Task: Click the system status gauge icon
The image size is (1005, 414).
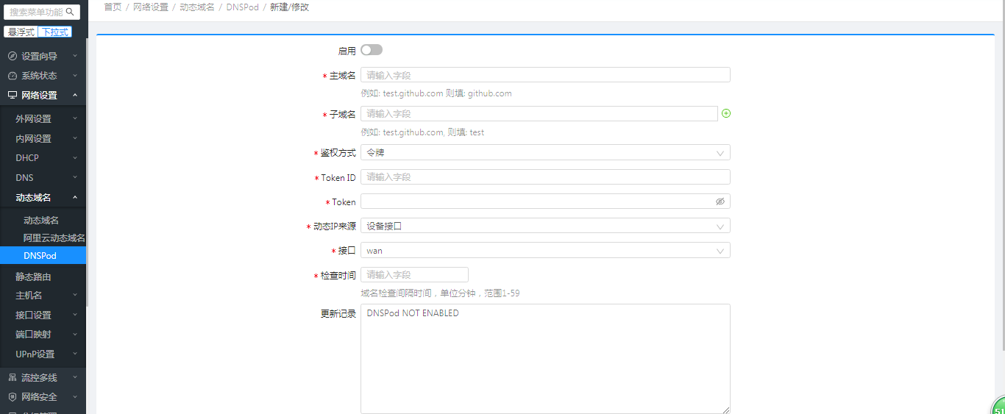Action: [x=12, y=76]
